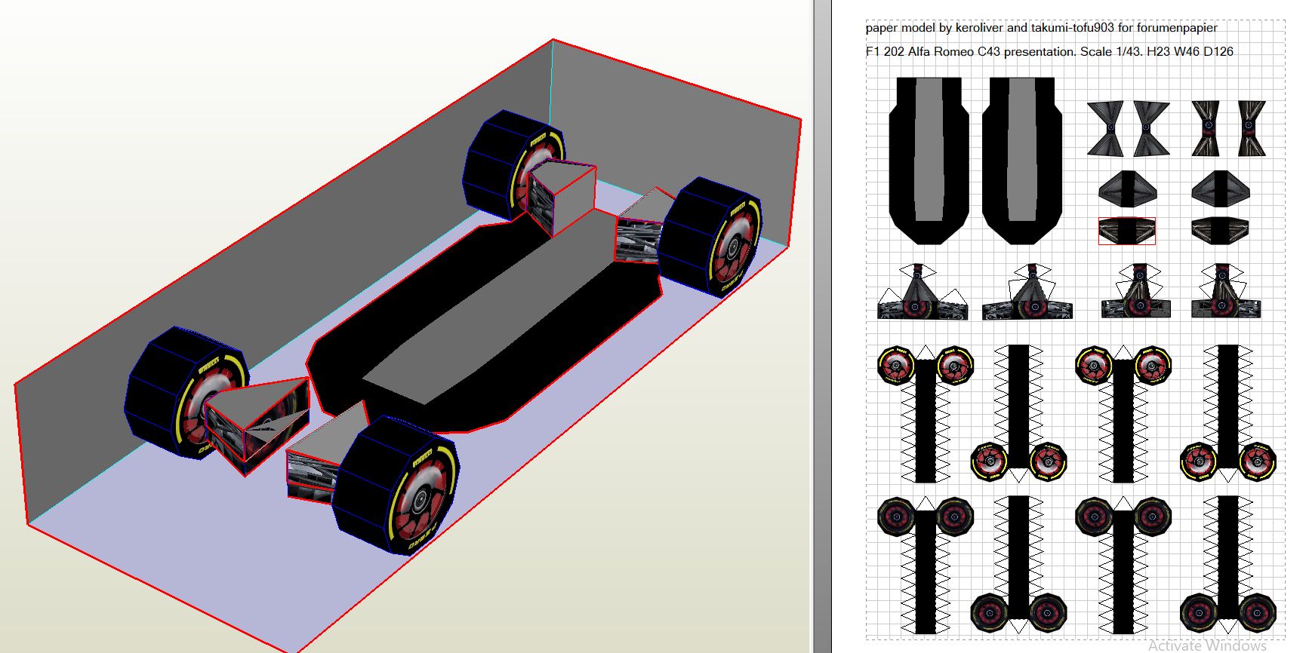Select the top-left red-rim wheel disc in pattern
The height and width of the screenshot is (653, 1306).
click(896, 366)
